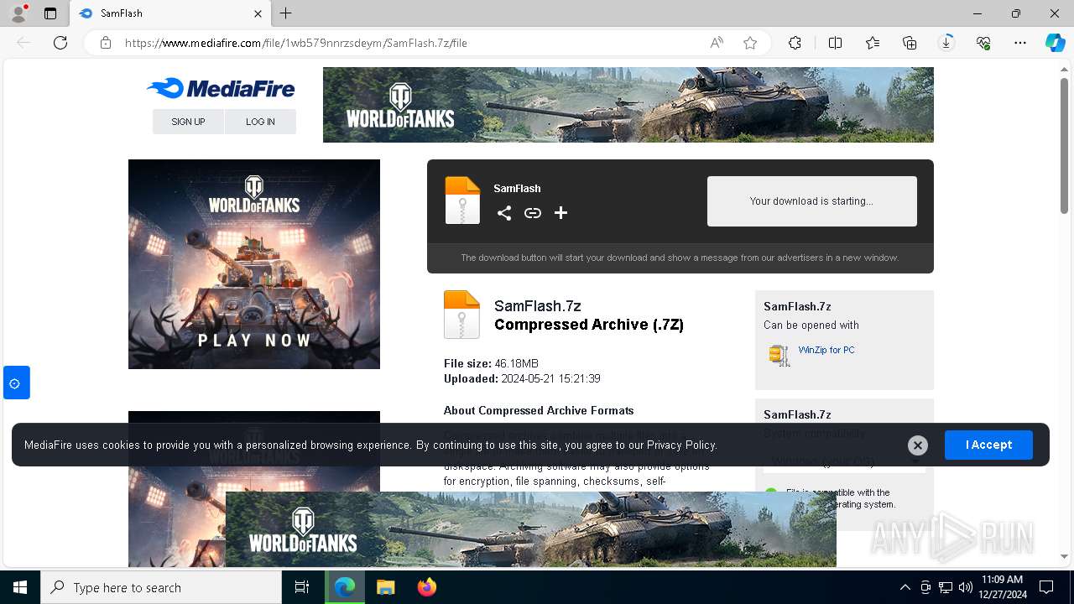Click the vertical page scrollbar thumb

coord(1065,147)
